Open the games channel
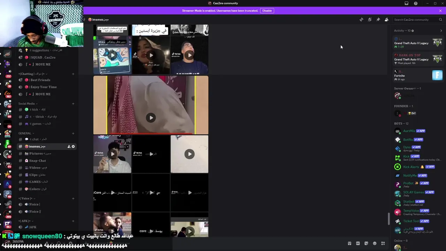The image size is (446, 251). point(47,124)
